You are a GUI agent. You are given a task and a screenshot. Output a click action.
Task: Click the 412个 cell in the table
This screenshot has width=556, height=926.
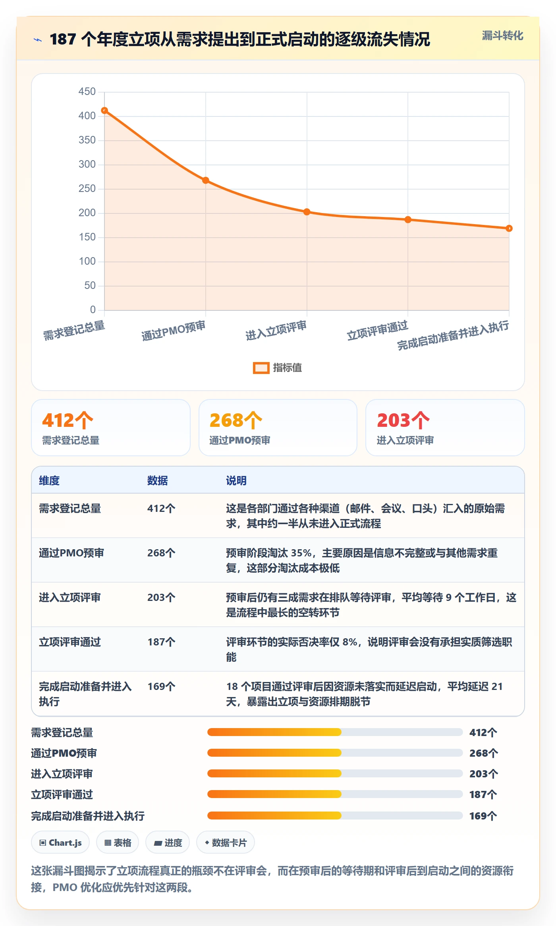pos(161,508)
